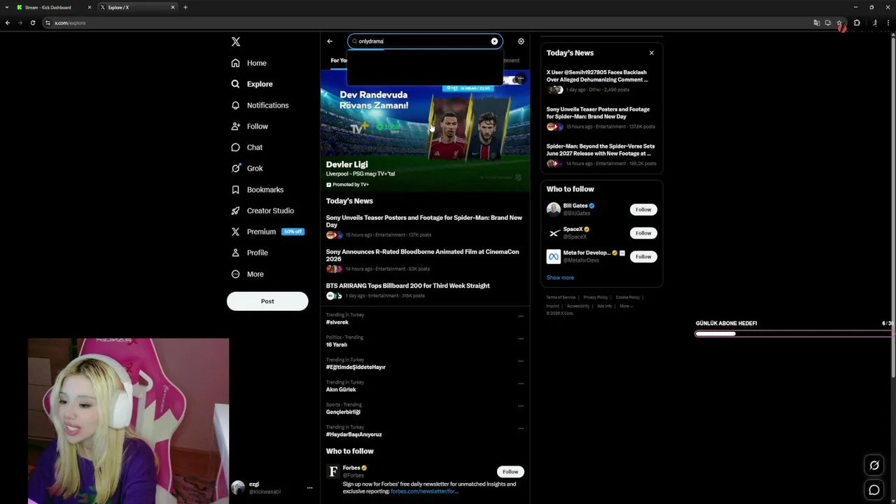Open explore settings gear icon
The width and height of the screenshot is (896, 504).
click(521, 41)
